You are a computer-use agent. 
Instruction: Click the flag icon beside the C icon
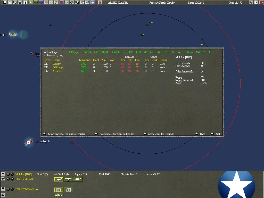pyautogui.click(x=251, y=3)
